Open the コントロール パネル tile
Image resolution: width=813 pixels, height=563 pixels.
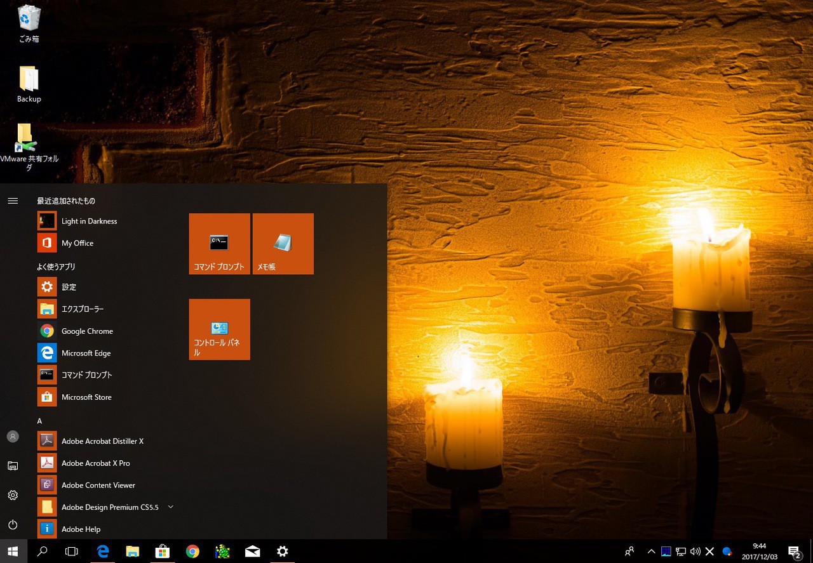click(x=219, y=329)
